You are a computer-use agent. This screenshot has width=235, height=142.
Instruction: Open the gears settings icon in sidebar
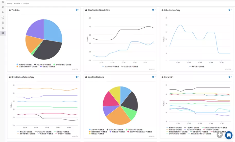(3, 18)
